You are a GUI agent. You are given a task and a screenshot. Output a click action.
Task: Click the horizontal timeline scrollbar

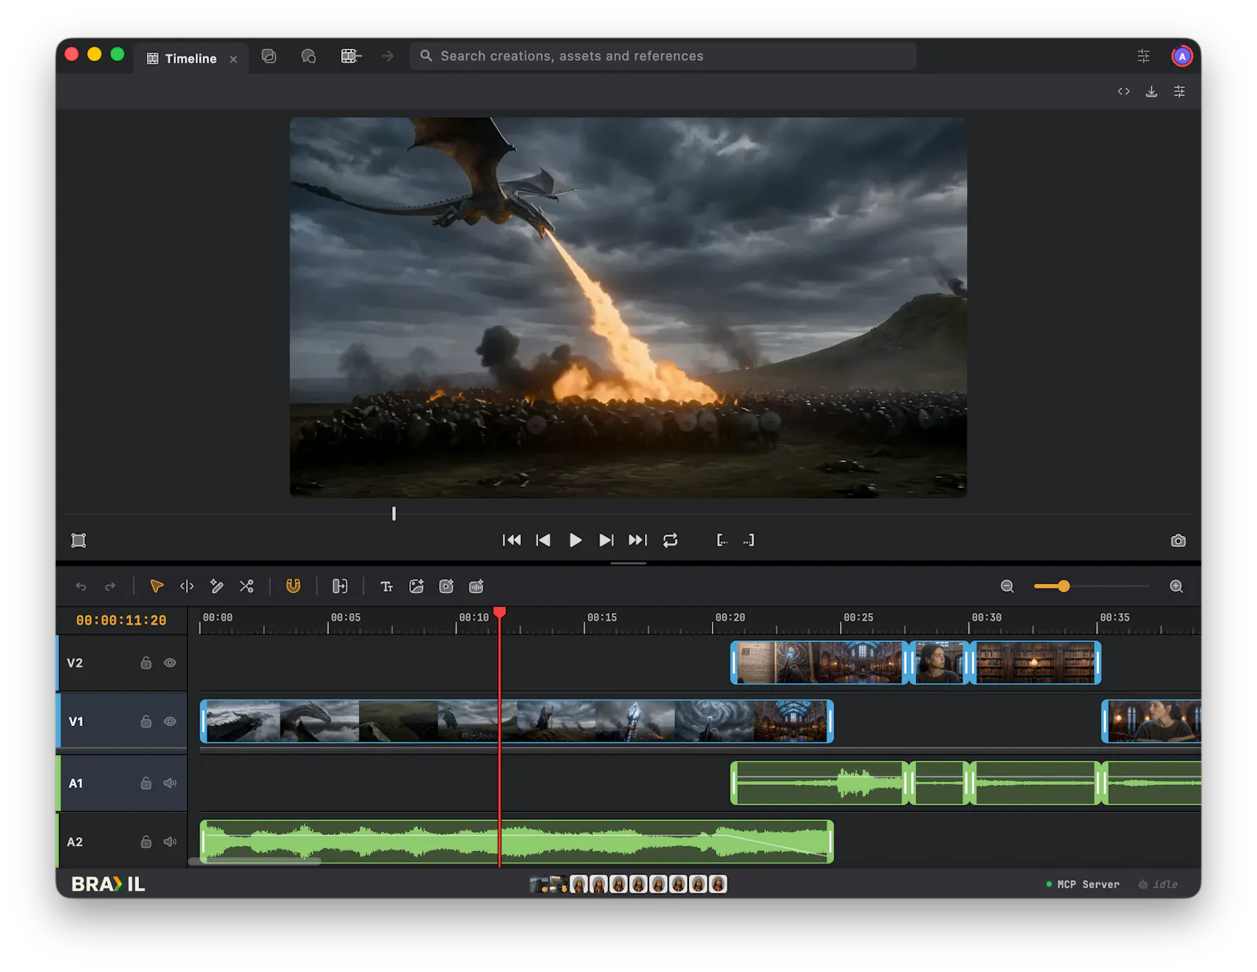point(255,861)
